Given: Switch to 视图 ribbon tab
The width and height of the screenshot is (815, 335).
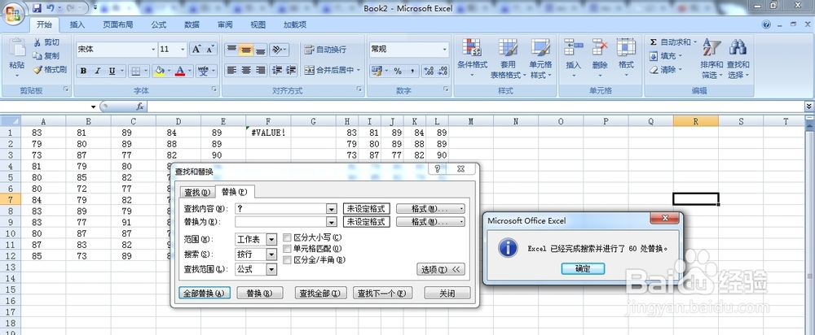Looking at the screenshot, I should (258, 24).
